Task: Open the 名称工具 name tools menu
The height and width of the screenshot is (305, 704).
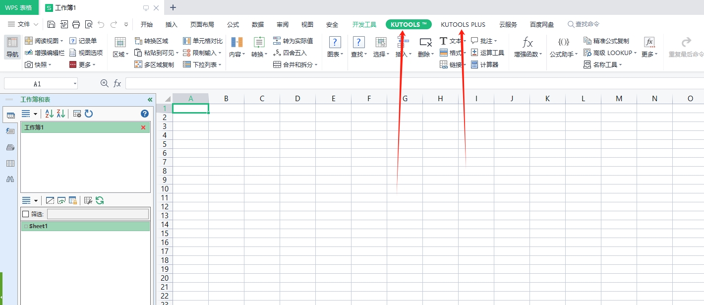Action: tap(603, 64)
